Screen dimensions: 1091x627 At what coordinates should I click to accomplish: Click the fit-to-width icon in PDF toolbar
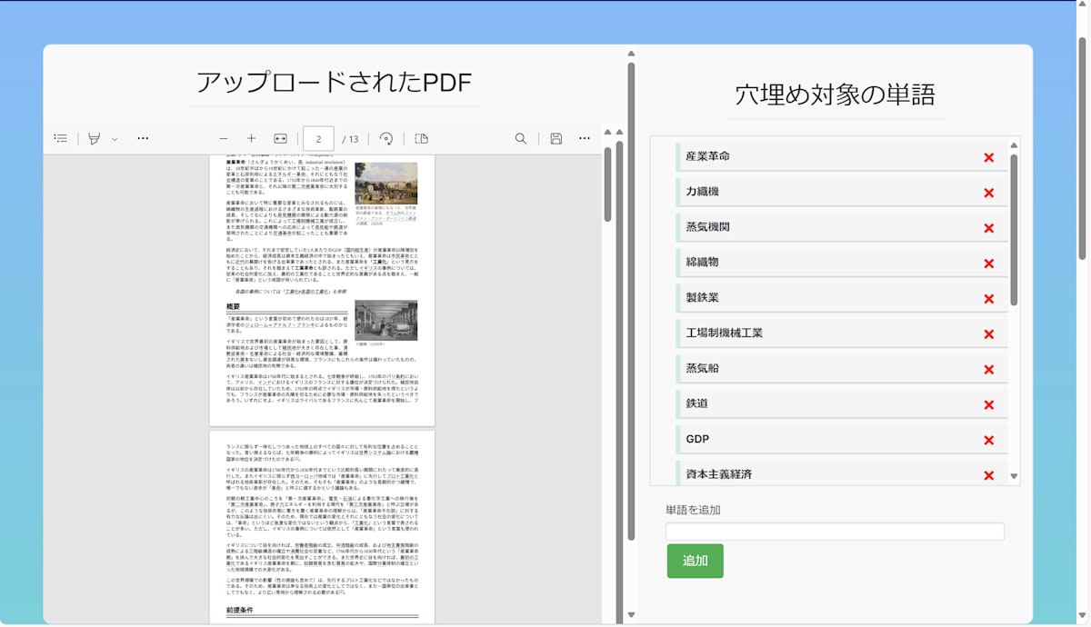point(281,138)
